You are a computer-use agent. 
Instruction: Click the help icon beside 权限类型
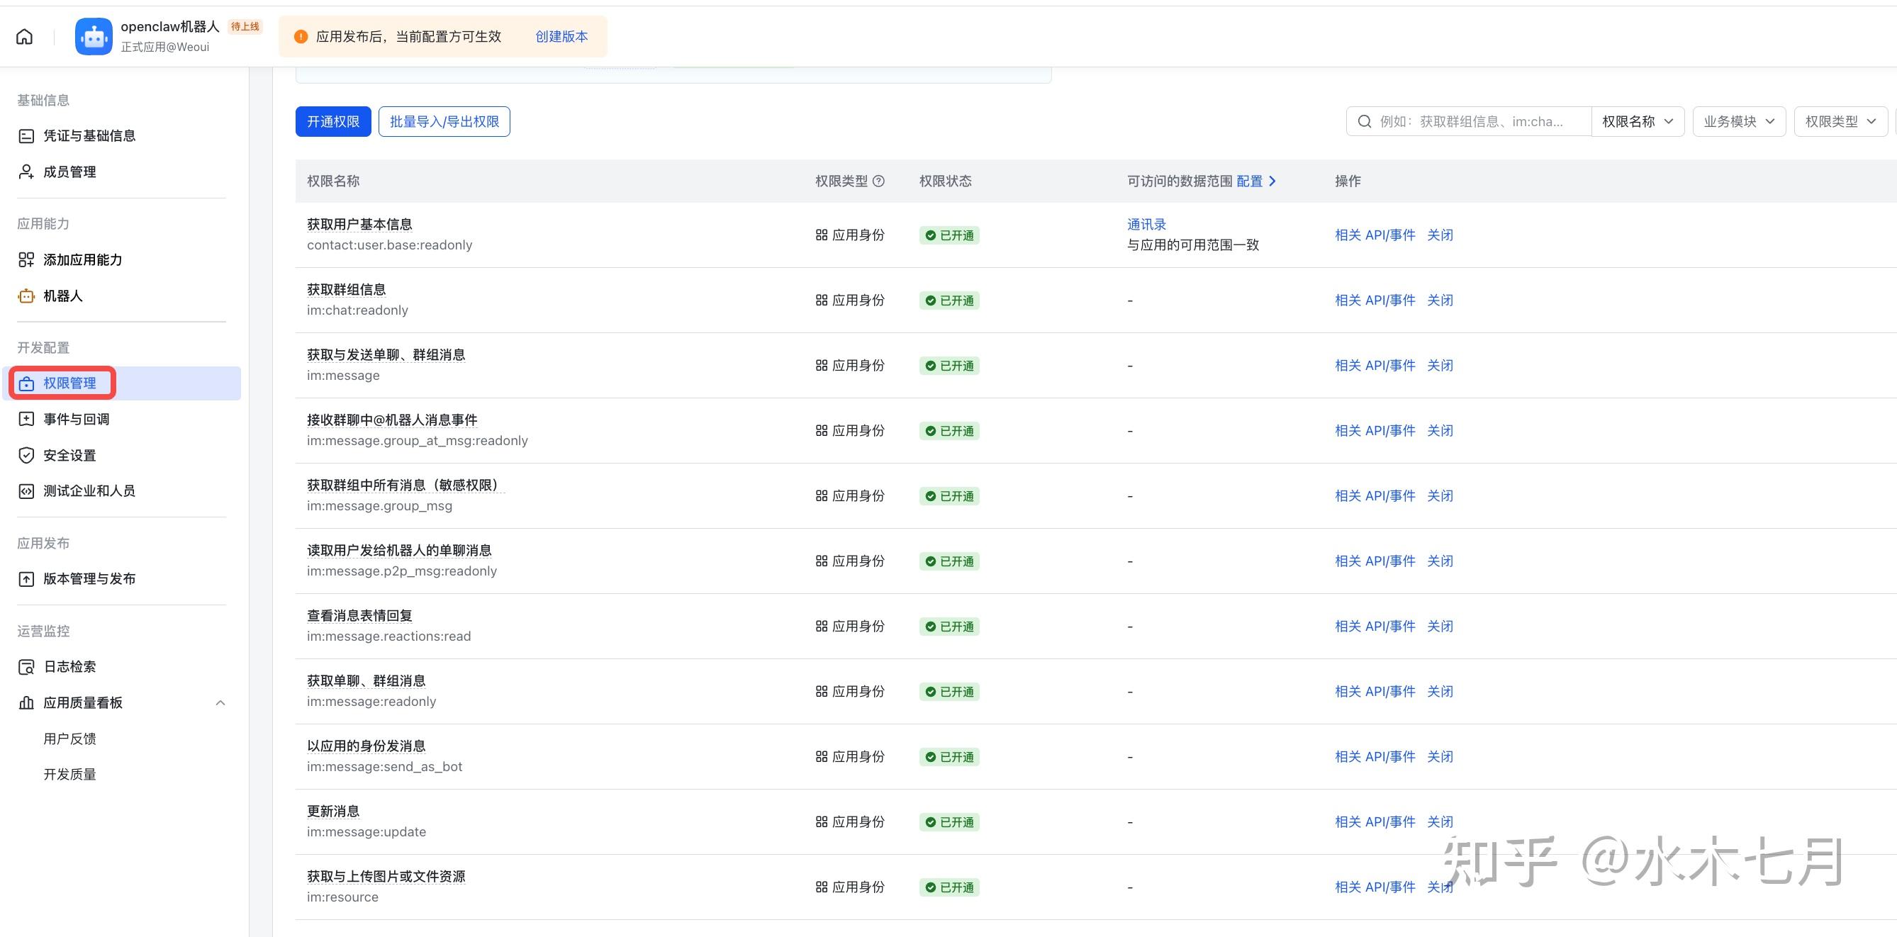pos(878,181)
